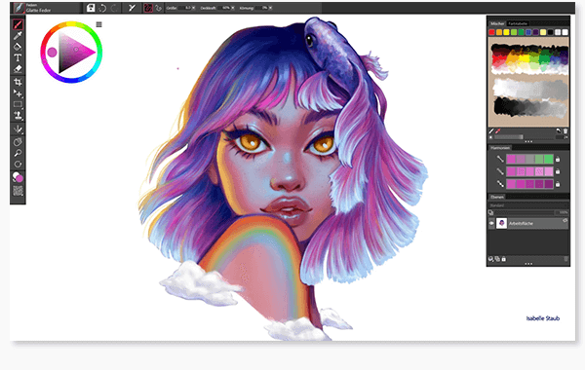Click the Arbeitsfläche layer name

pyautogui.click(x=521, y=224)
